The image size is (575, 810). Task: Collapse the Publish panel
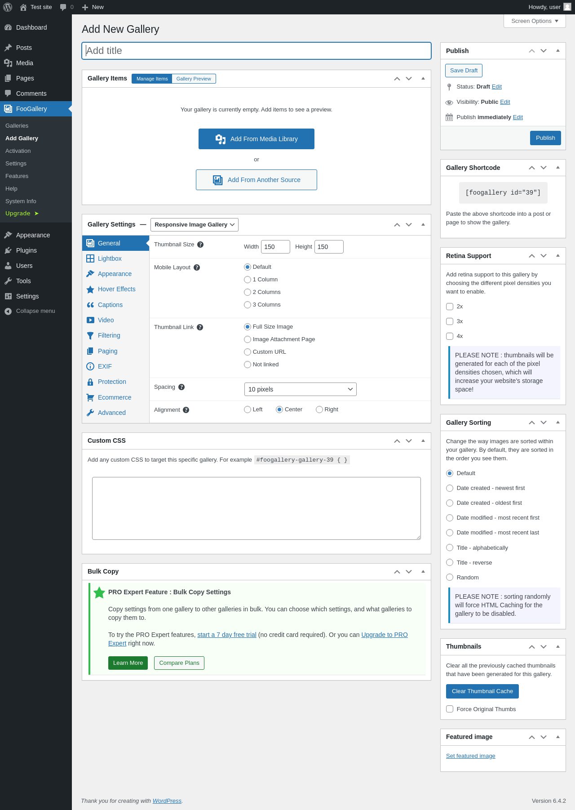coord(558,51)
